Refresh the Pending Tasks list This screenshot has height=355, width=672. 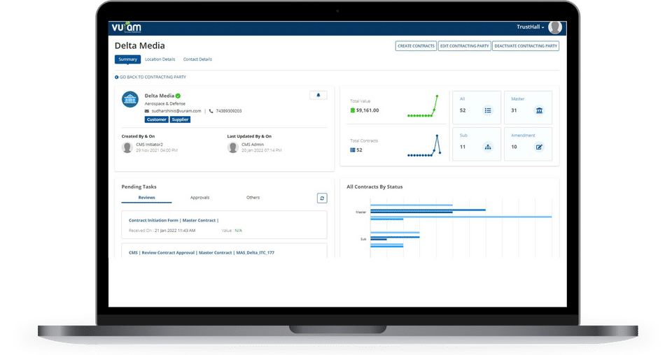tap(322, 198)
